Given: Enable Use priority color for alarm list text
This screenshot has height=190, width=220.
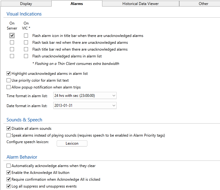Looking at the screenshot, I should [x=9, y=80].
